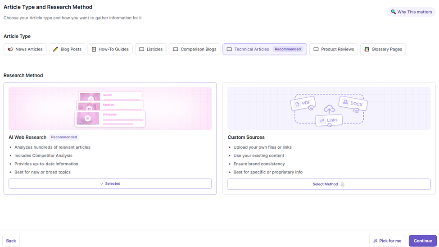Click the Selected button under AI Web Research

click(110, 183)
